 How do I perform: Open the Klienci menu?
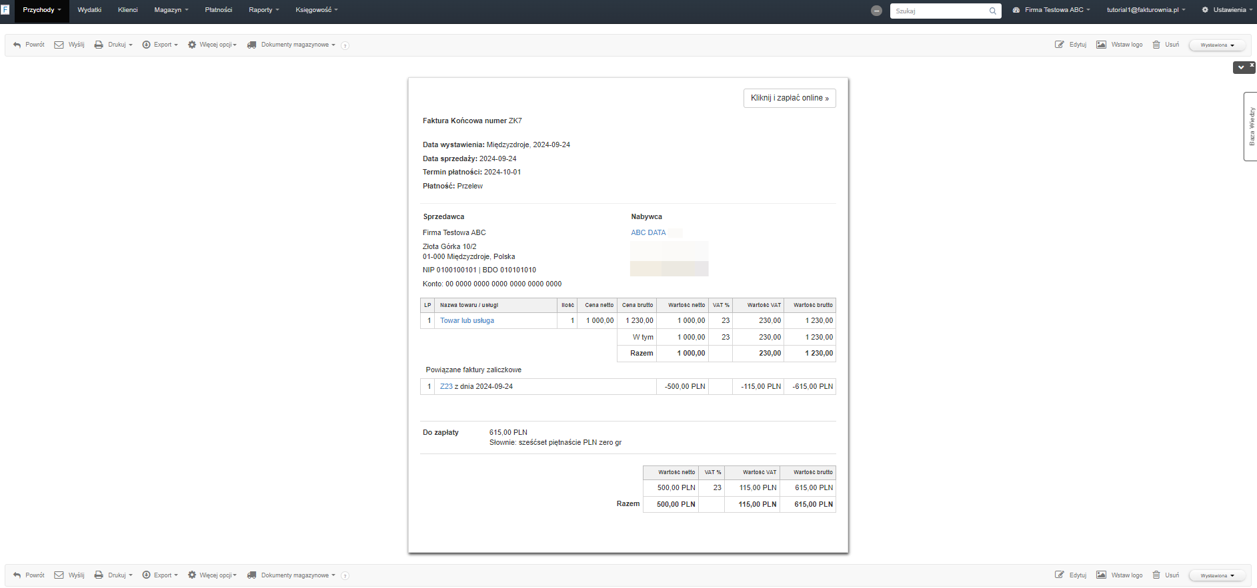[x=127, y=10]
